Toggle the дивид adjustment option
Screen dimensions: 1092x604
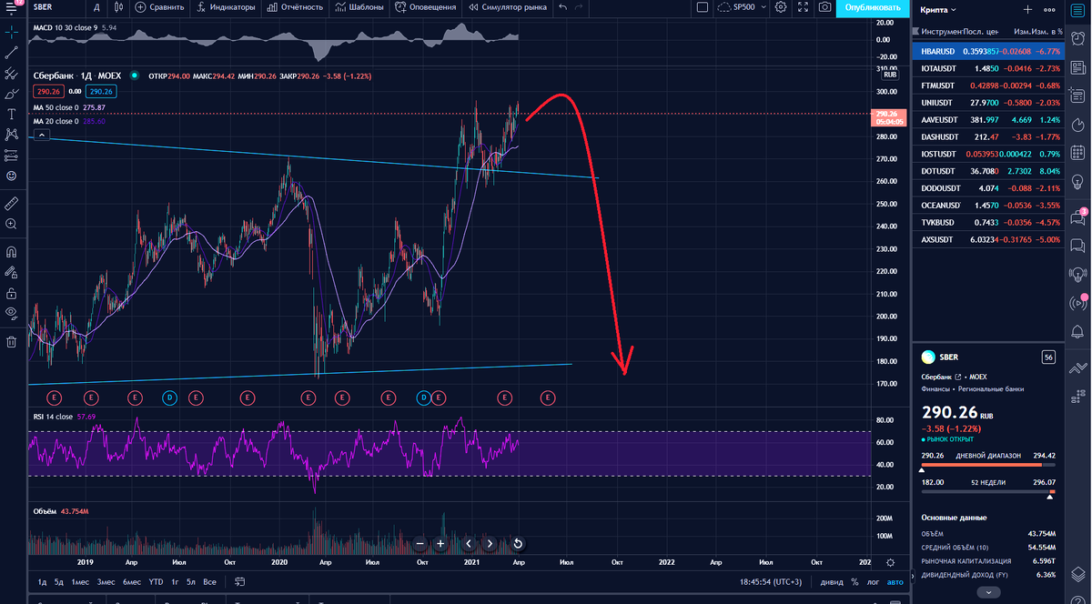(x=831, y=581)
